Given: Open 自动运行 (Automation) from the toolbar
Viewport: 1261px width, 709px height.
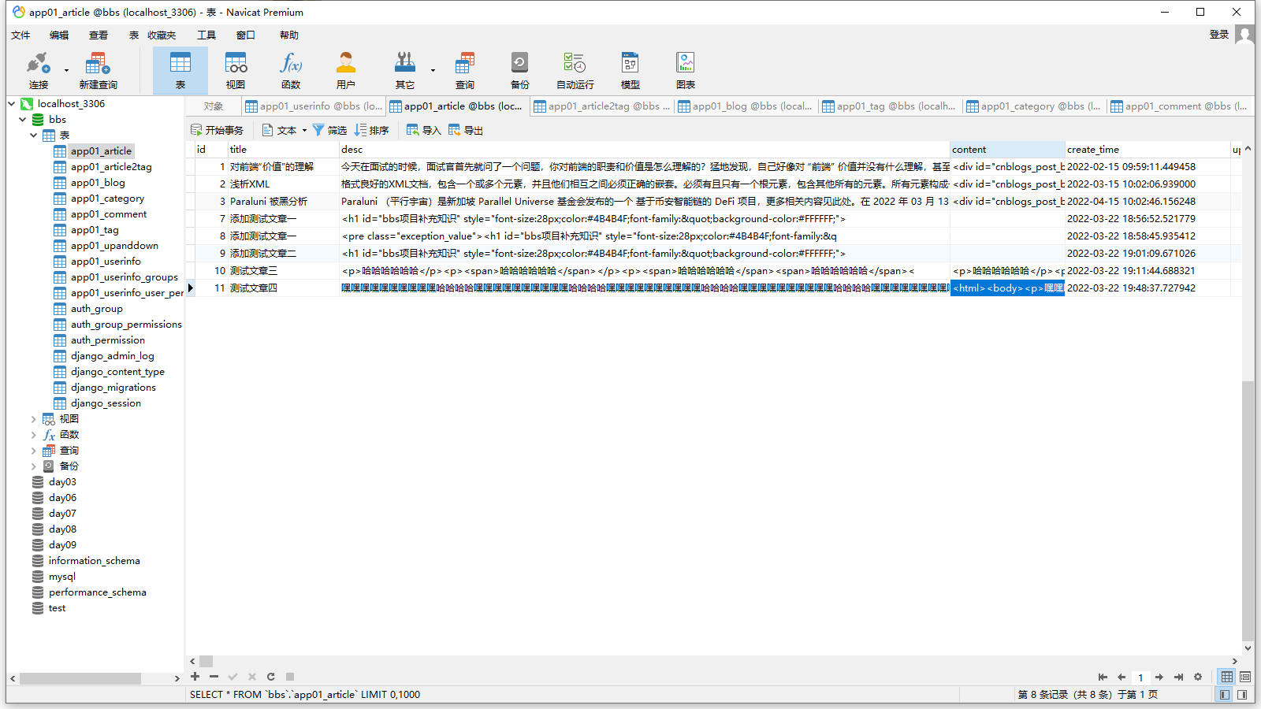Looking at the screenshot, I should point(575,70).
